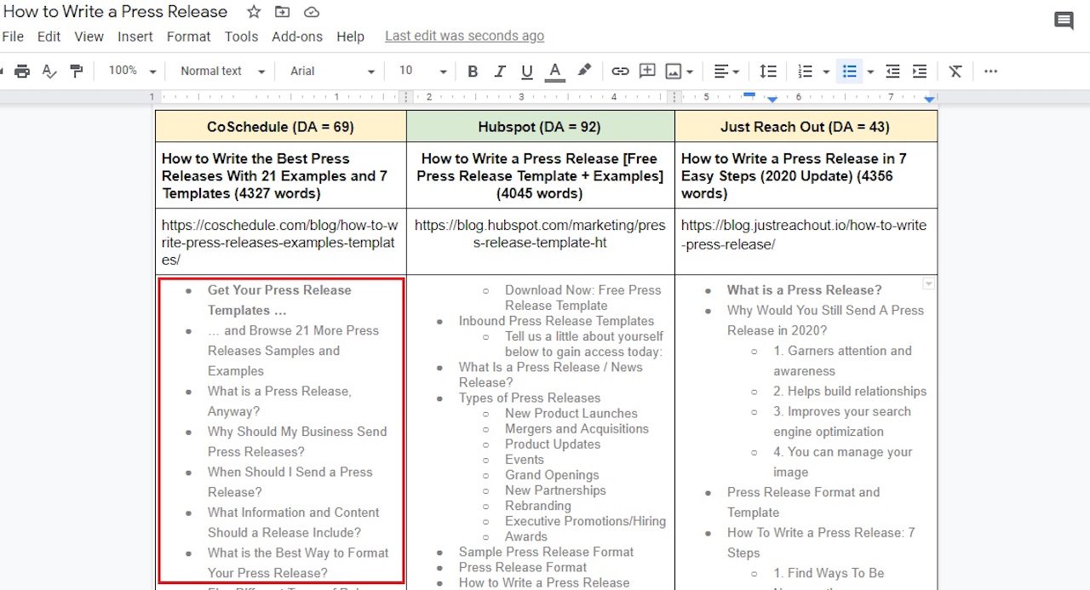This screenshot has width=1090, height=590.
Task: Open the Add-ons menu
Action: [297, 37]
